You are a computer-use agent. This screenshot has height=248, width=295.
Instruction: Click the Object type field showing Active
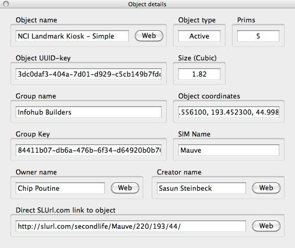point(199,36)
